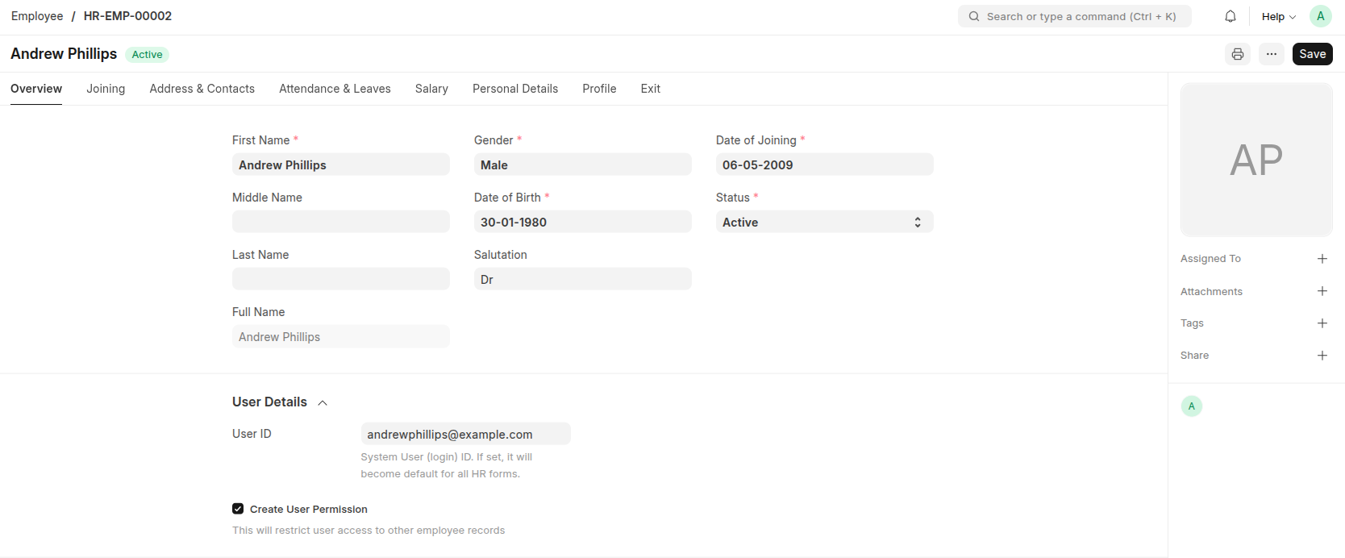Open the Salutation field selector

tap(583, 279)
